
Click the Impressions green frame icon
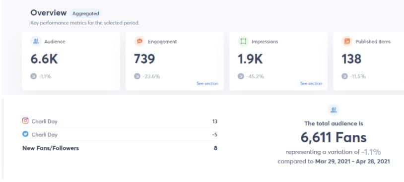coord(243,41)
